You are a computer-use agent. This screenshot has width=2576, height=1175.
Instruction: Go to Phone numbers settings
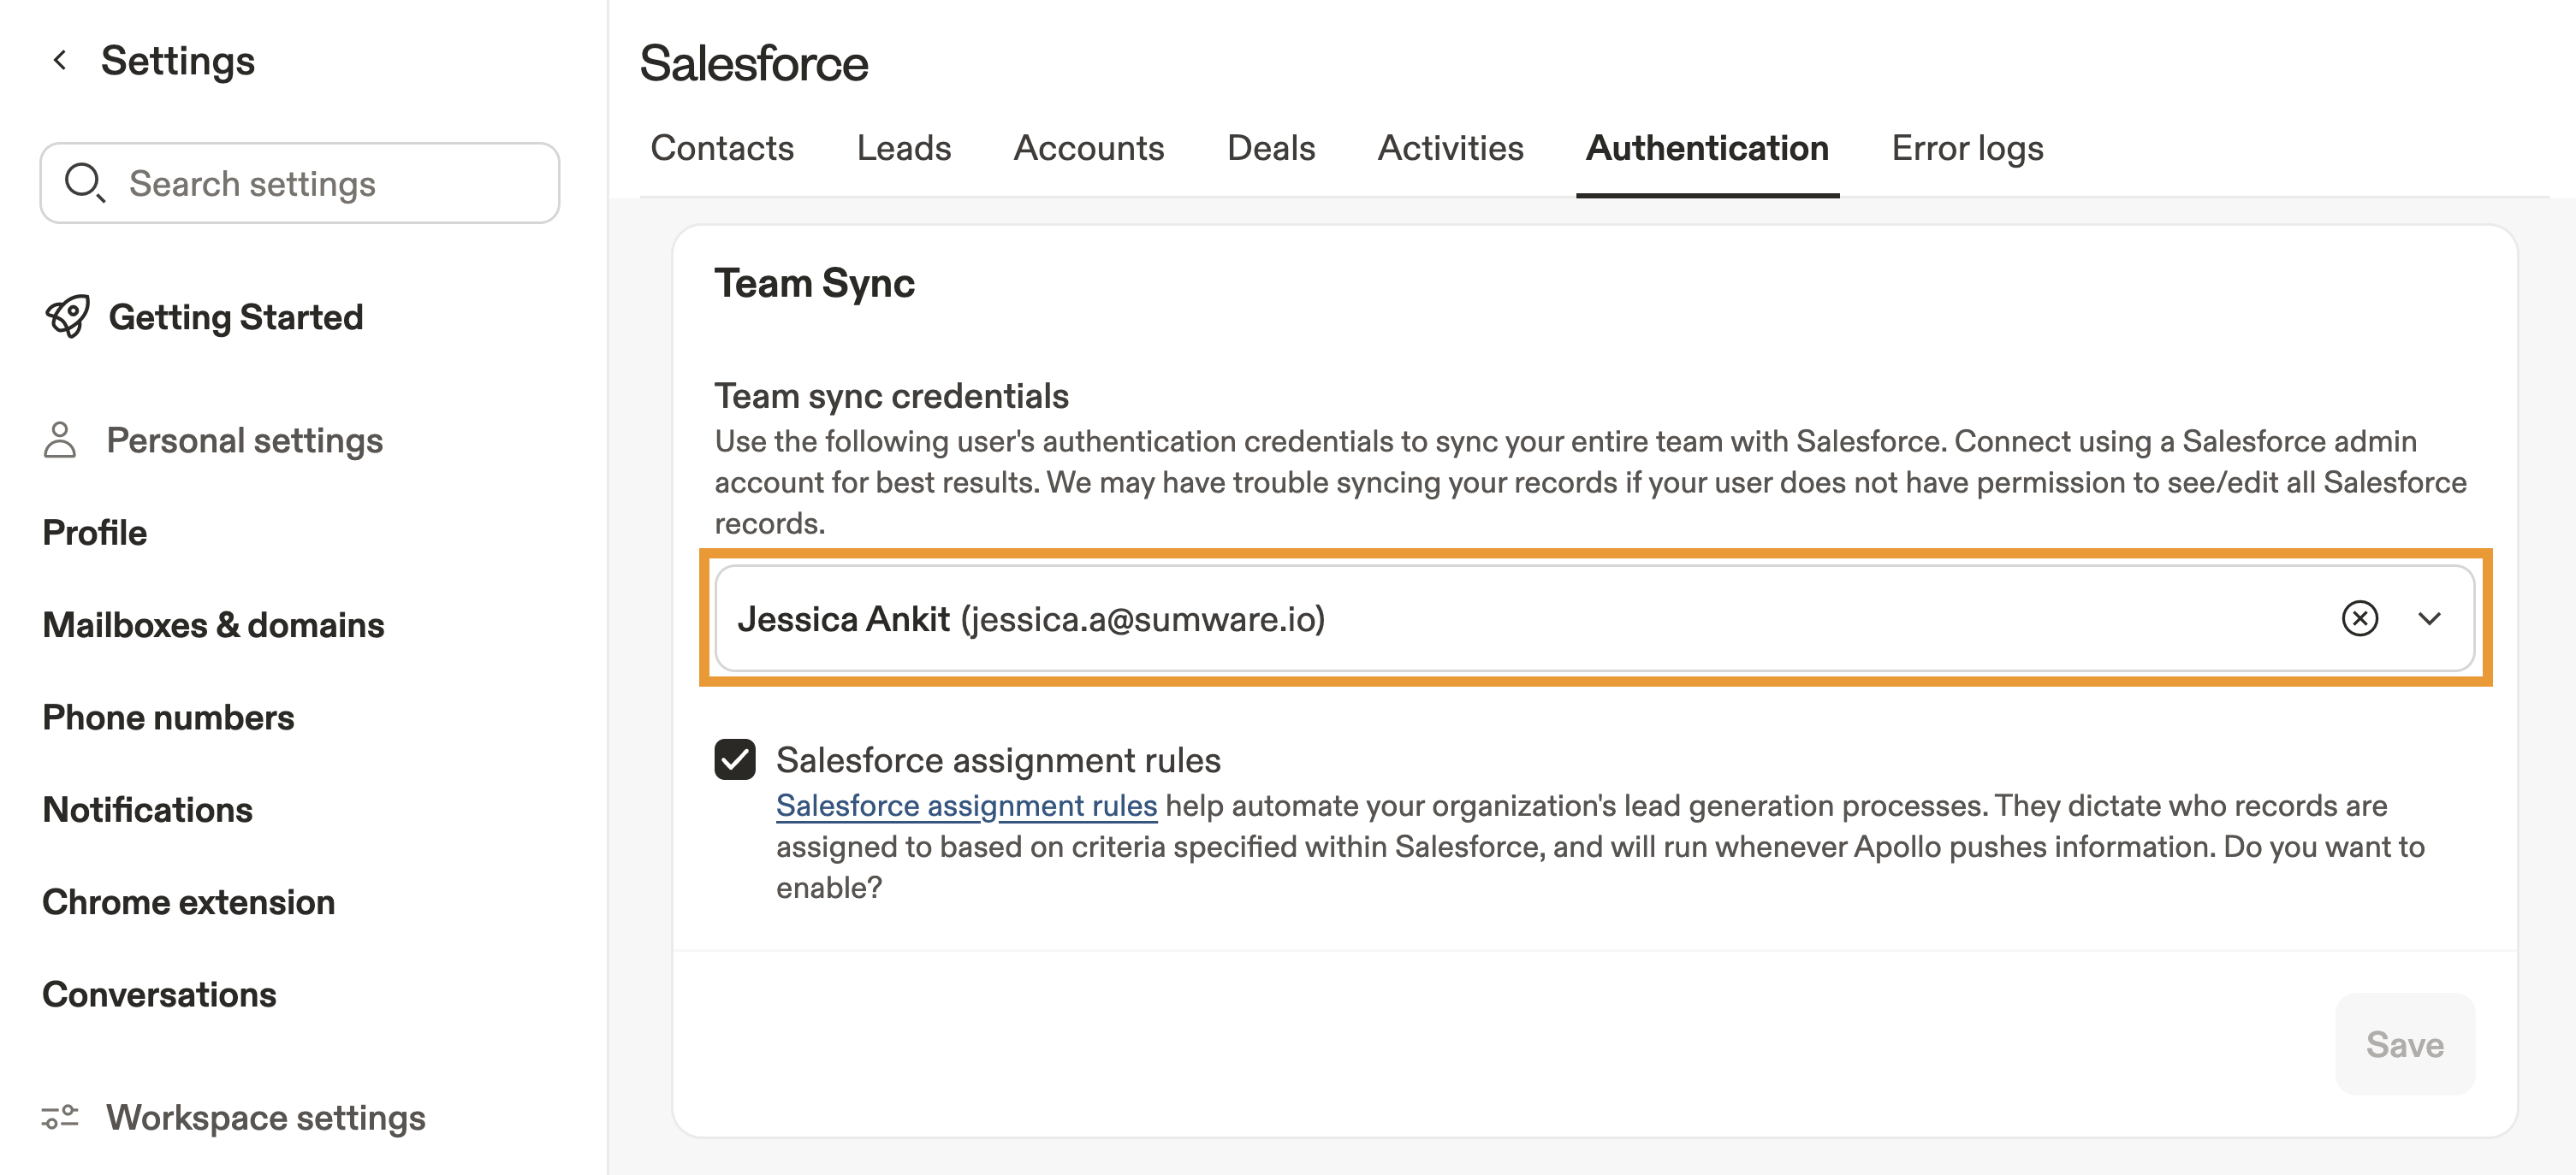click(x=168, y=717)
